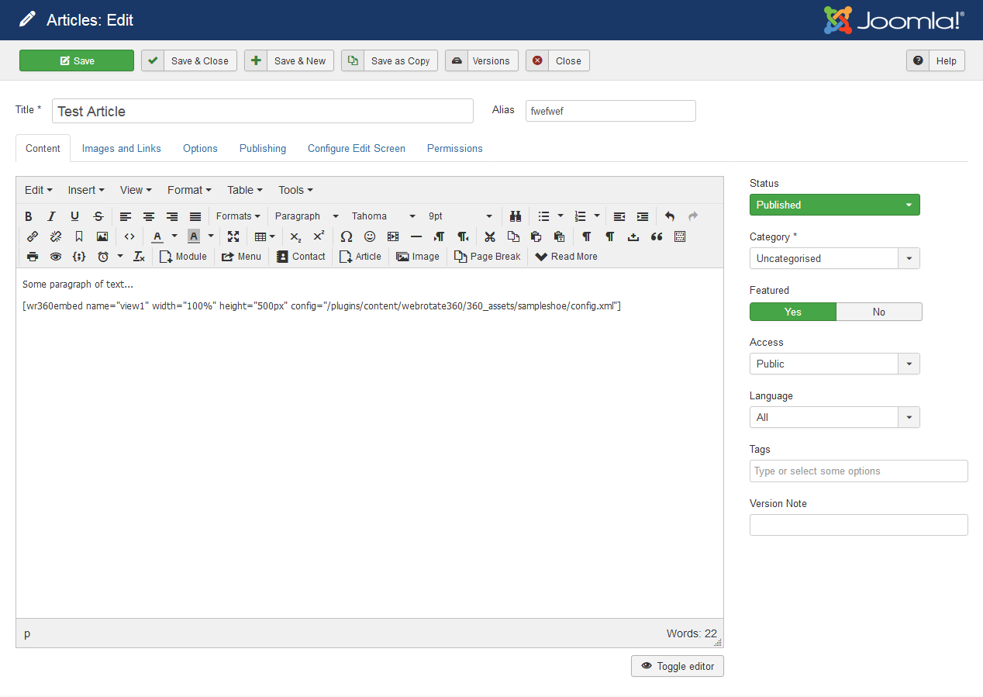The image size is (983, 697).
Task: Open the editor Tools menu
Action: click(x=296, y=190)
